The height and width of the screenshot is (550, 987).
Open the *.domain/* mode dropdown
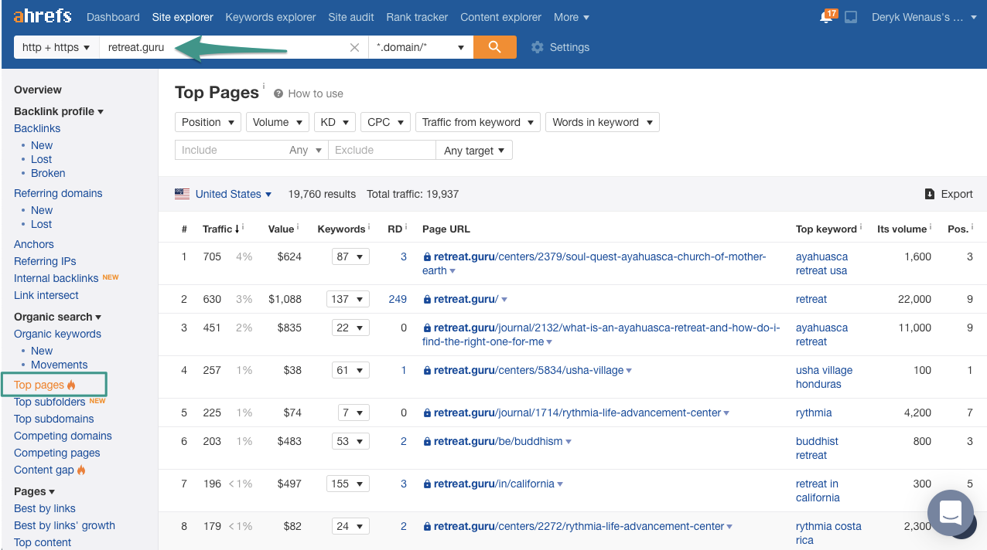pos(421,47)
